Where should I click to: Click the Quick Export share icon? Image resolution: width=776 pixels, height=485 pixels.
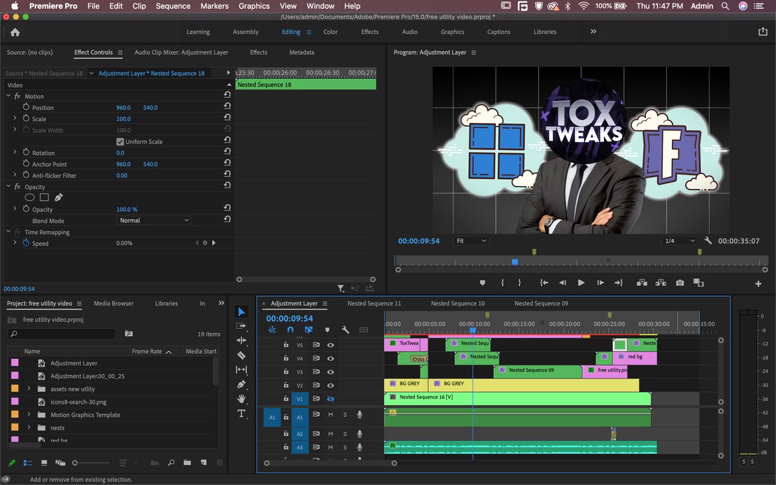coord(762,31)
